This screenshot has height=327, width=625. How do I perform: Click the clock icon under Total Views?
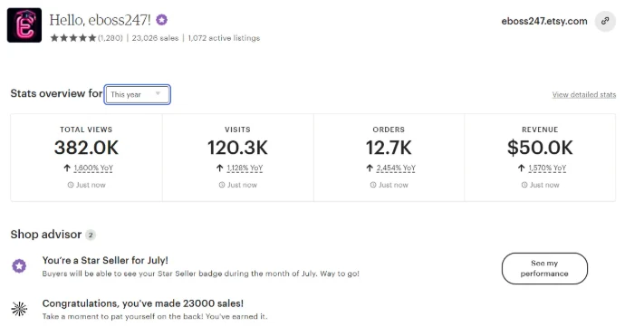[71, 185]
